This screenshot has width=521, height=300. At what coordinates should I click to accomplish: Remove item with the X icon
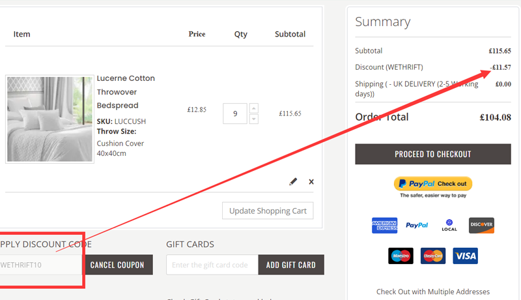[311, 182]
